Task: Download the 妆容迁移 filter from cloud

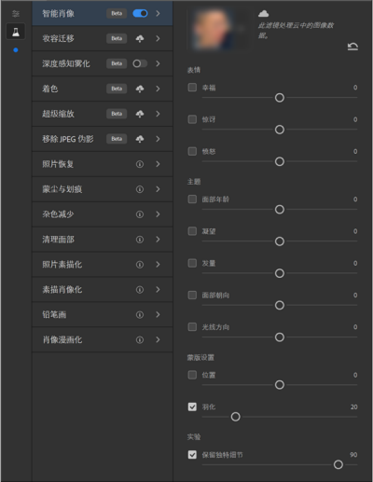Action: (140, 38)
